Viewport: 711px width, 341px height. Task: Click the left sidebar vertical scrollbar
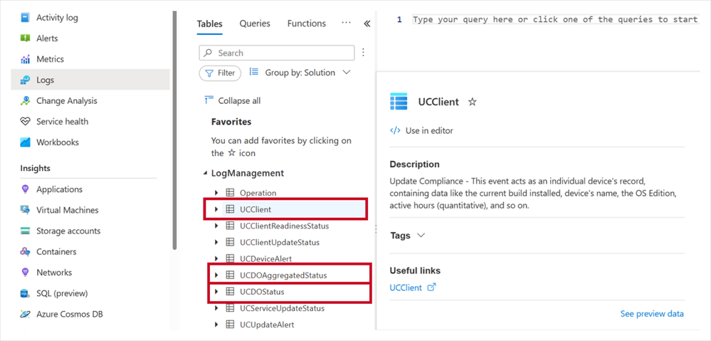[x=174, y=130]
